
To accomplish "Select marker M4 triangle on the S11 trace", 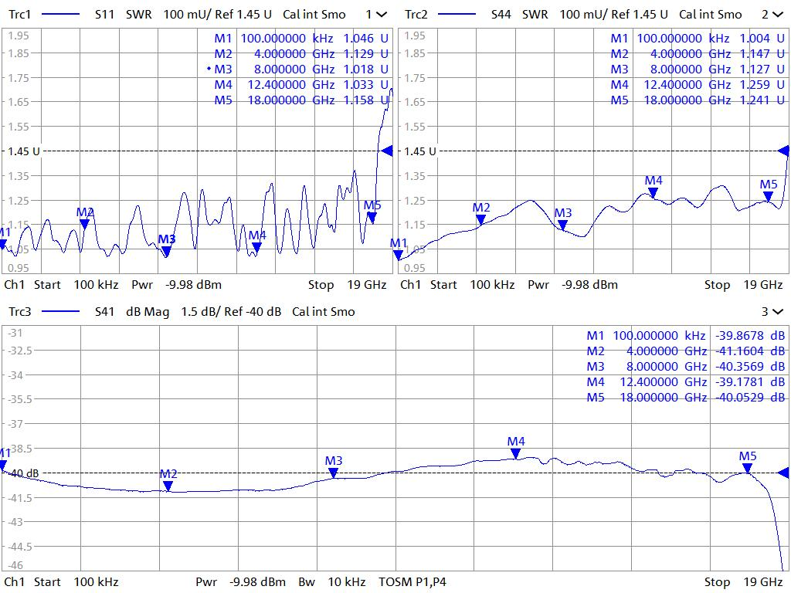I will click(x=256, y=247).
